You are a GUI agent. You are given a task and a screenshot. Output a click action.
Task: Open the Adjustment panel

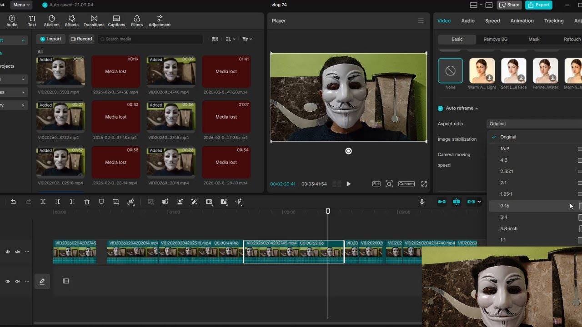tap(160, 21)
